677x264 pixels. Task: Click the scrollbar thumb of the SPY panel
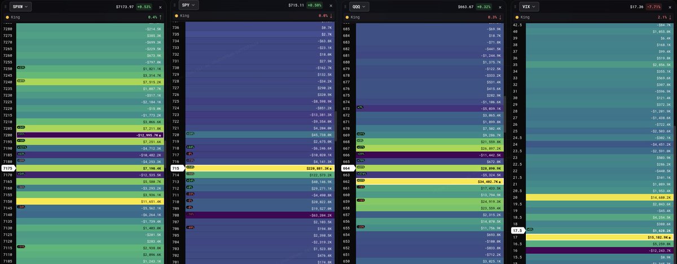pyautogui.click(x=336, y=127)
